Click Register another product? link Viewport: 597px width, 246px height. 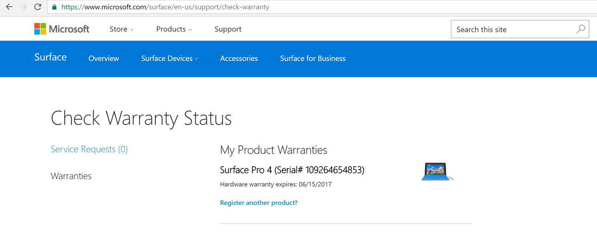click(258, 203)
